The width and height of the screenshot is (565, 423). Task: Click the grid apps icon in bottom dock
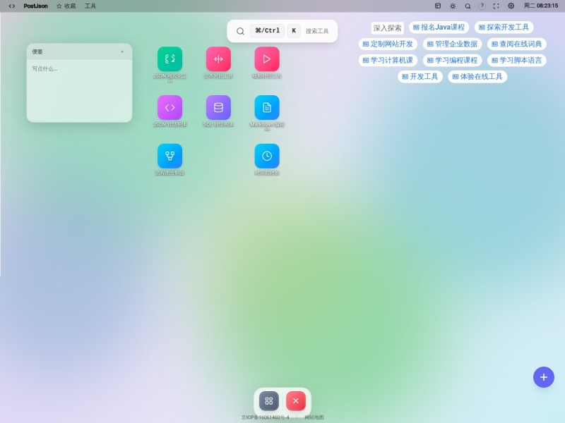(x=269, y=401)
